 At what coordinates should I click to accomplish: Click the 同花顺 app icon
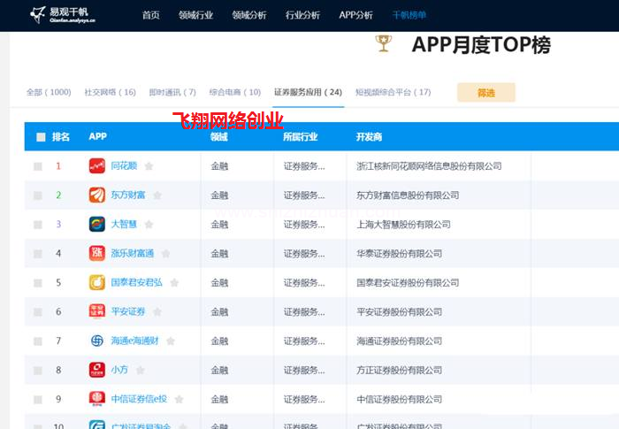[96, 166]
